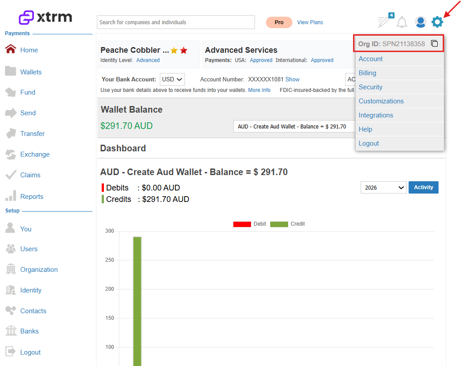Open the profile avatar icon
The width and height of the screenshot is (461, 366).
[x=420, y=22]
